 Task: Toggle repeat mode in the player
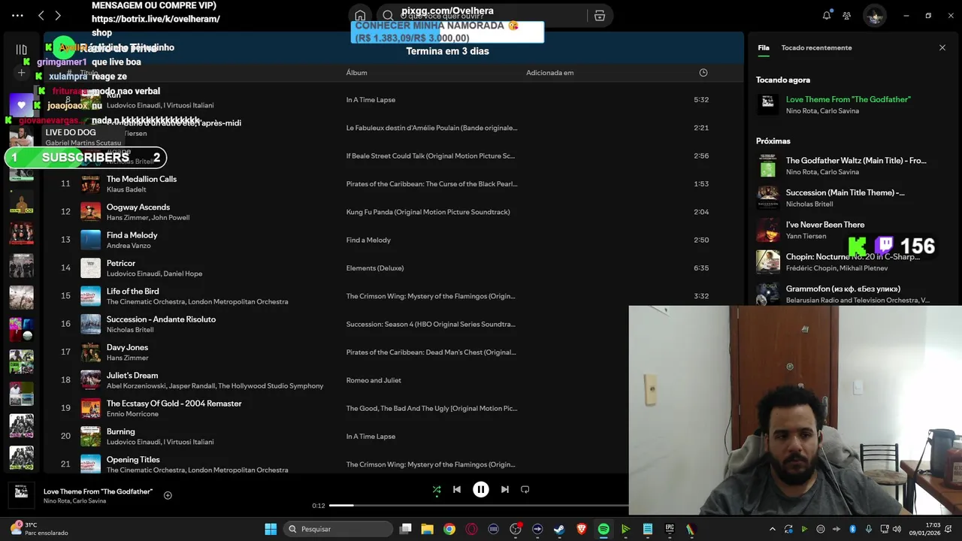click(x=525, y=489)
